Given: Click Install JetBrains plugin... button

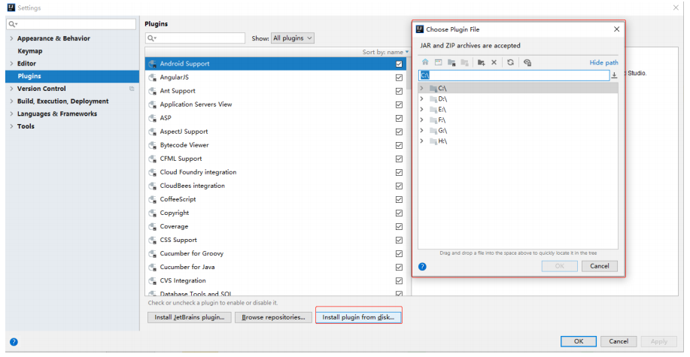Looking at the screenshot, I should click(x=189, y=317).
